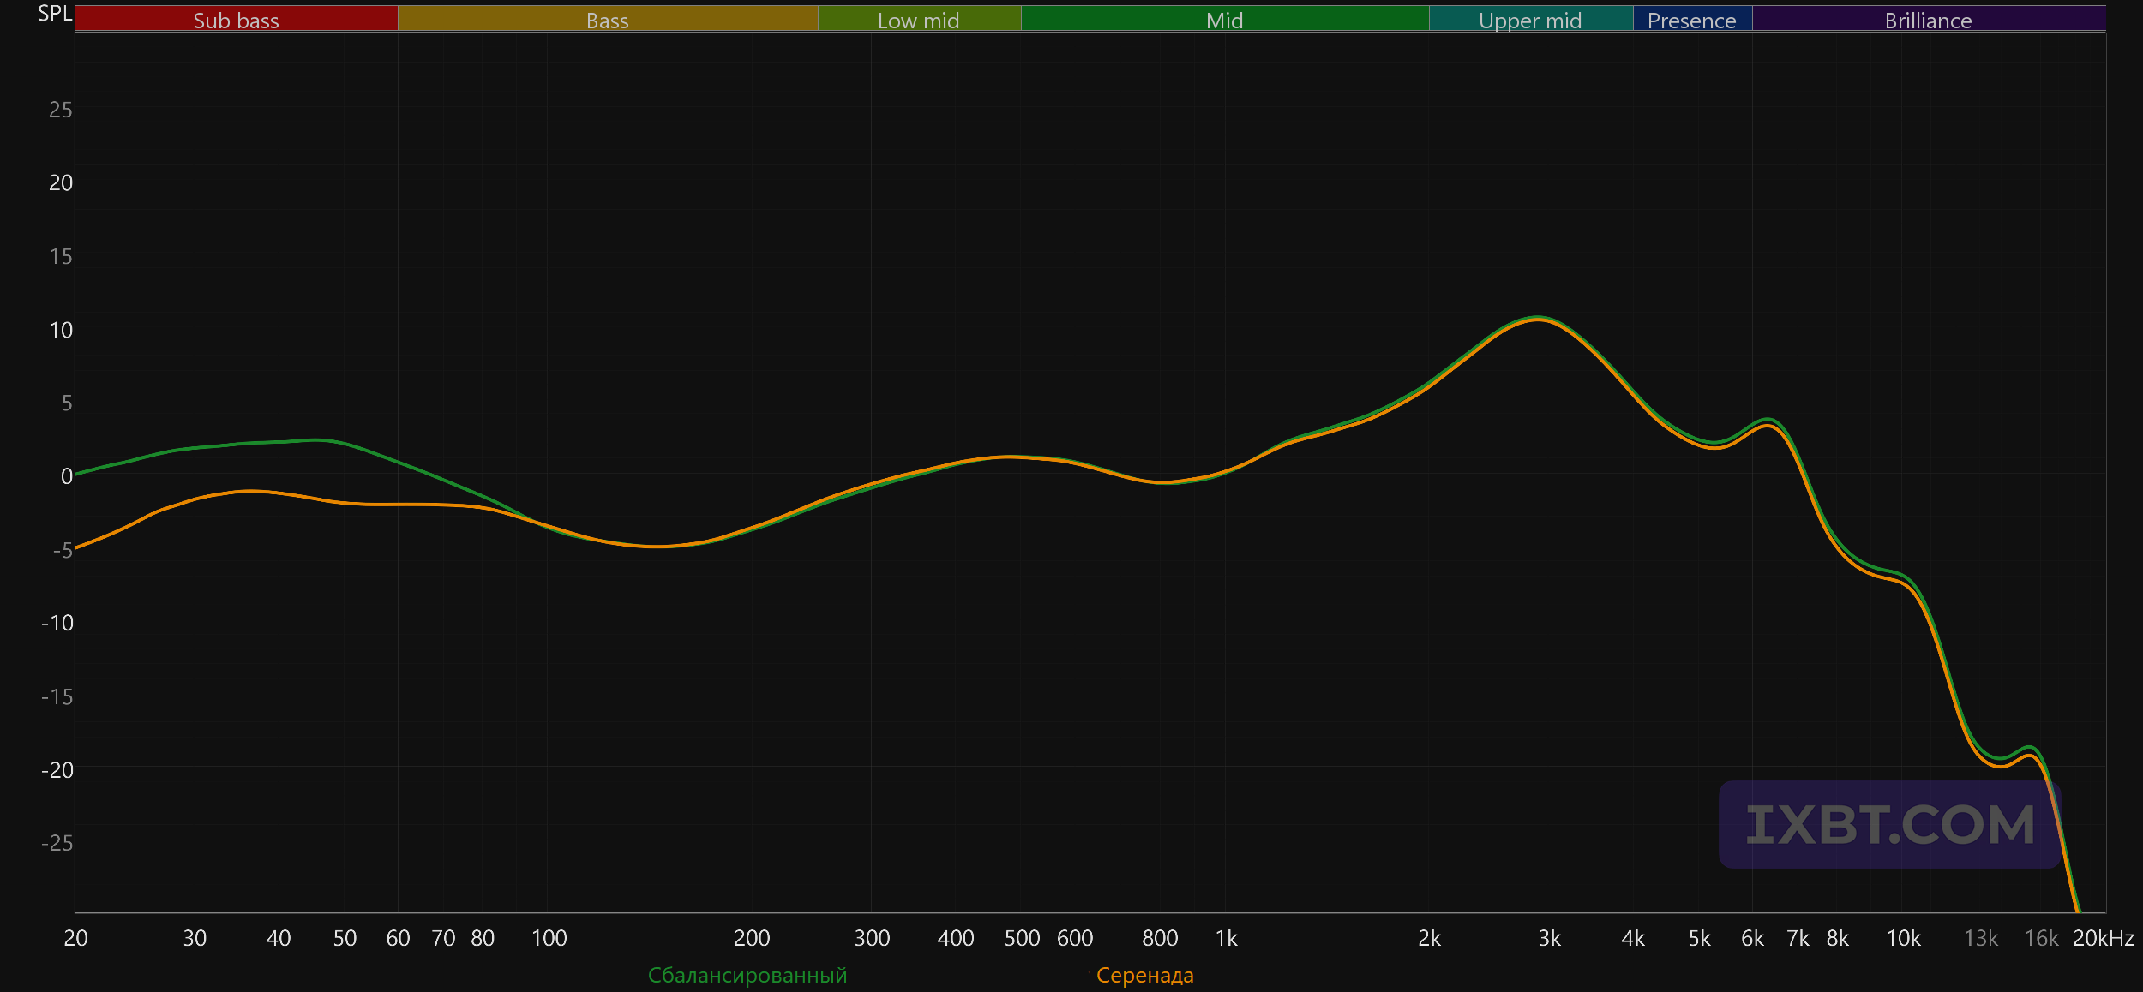Click the 3k frequency axis label
This screenshot has width=2143, height=992.
[x=1549, y=938]
